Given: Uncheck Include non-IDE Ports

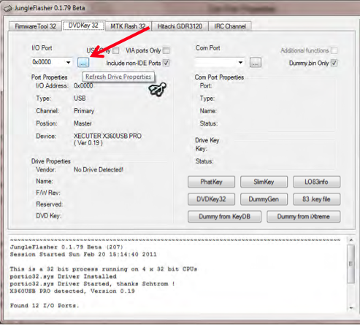Looking at the screenshot, I should pyautogui.click(x=166, y=63).
